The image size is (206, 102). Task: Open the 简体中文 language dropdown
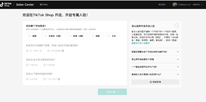coord(198,5)
